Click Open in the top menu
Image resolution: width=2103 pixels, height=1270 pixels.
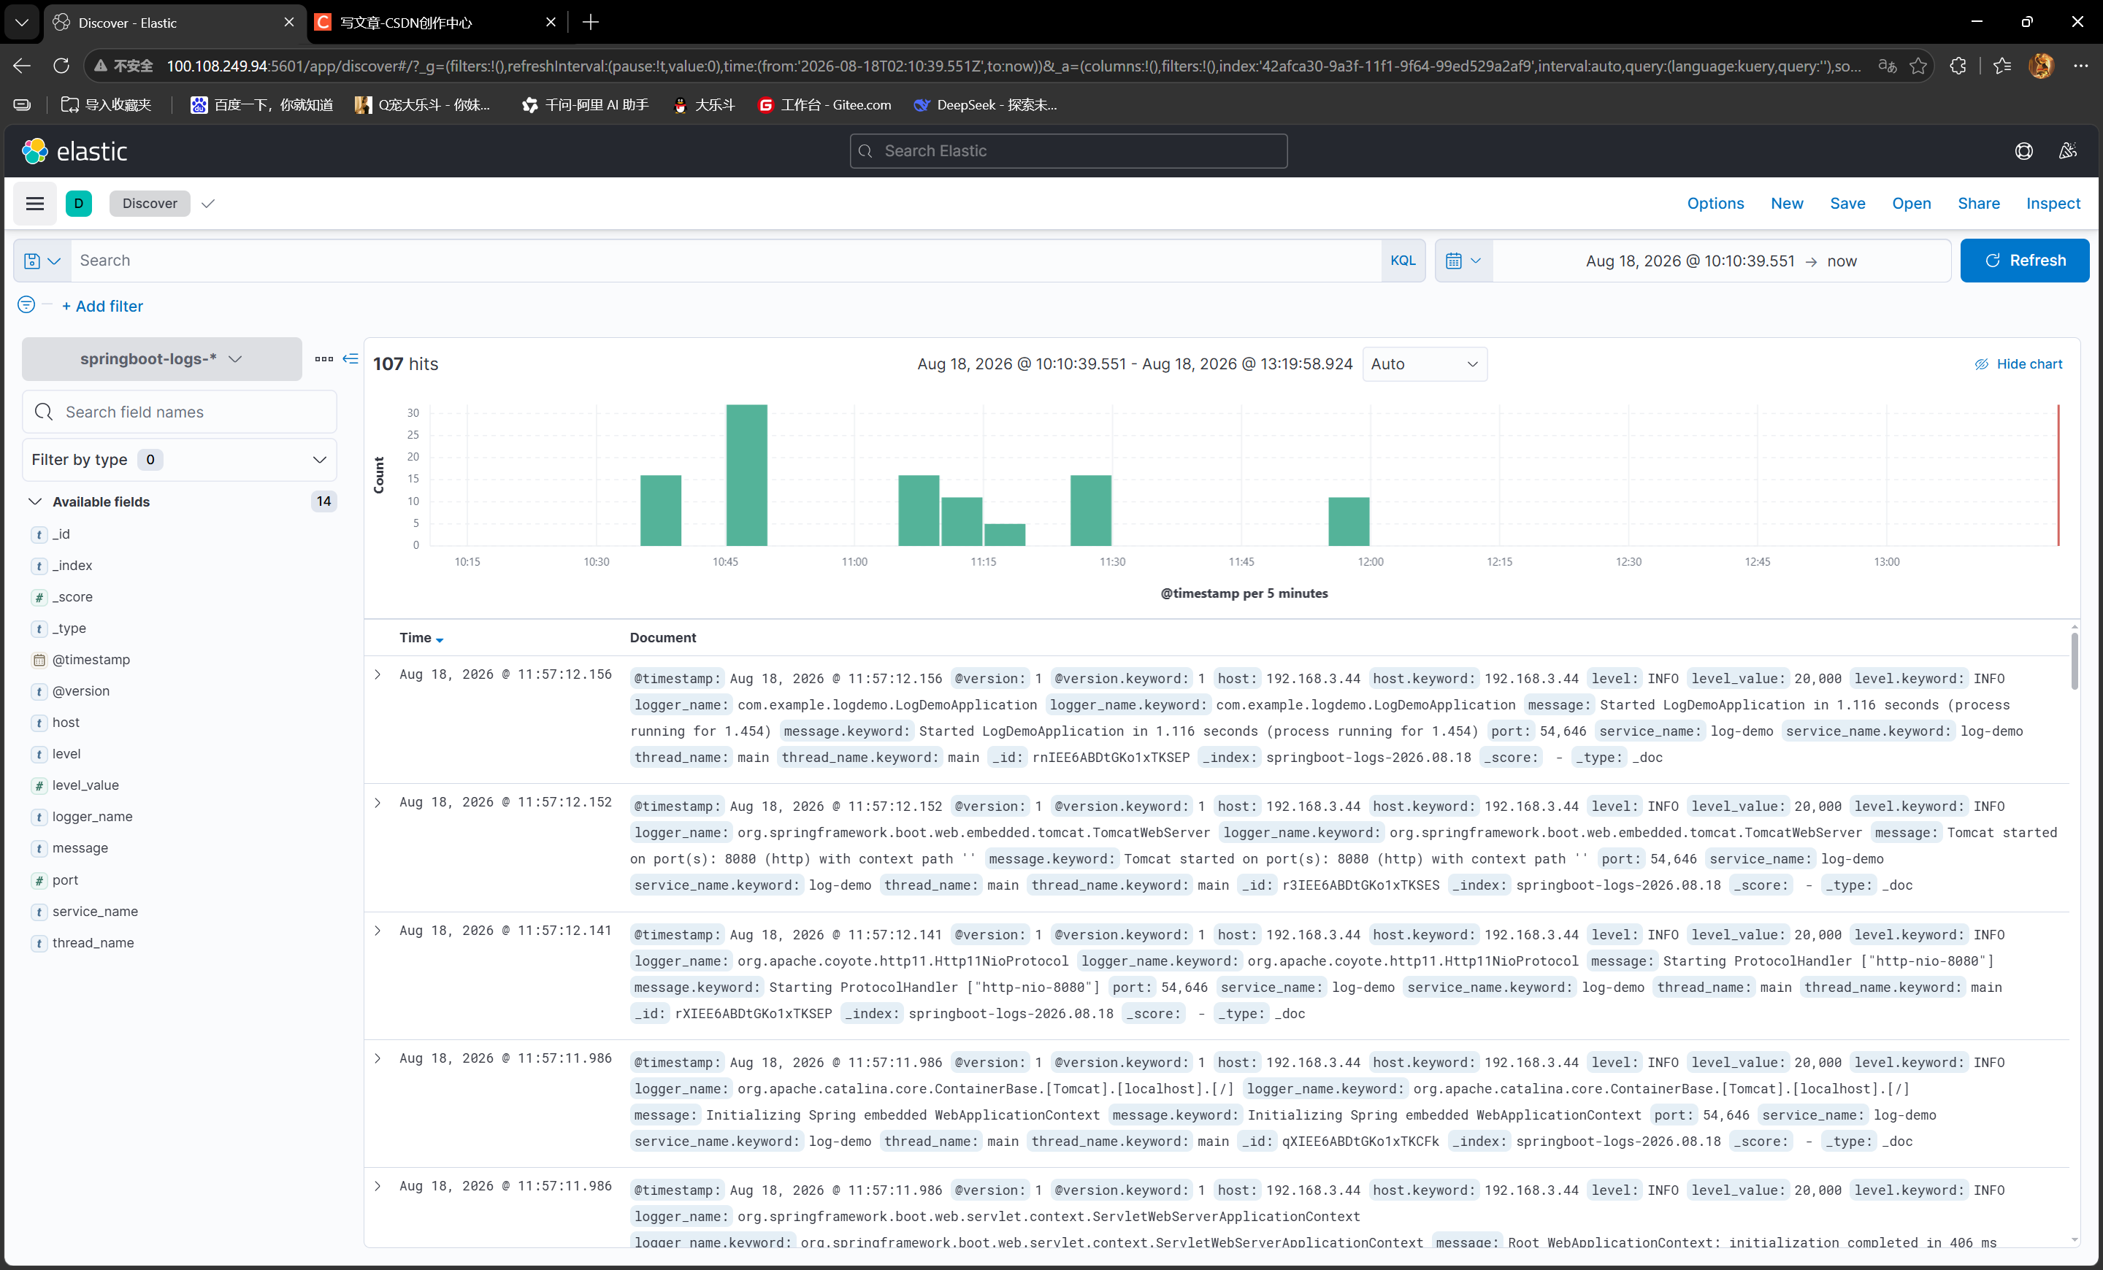pos(1911,203)
